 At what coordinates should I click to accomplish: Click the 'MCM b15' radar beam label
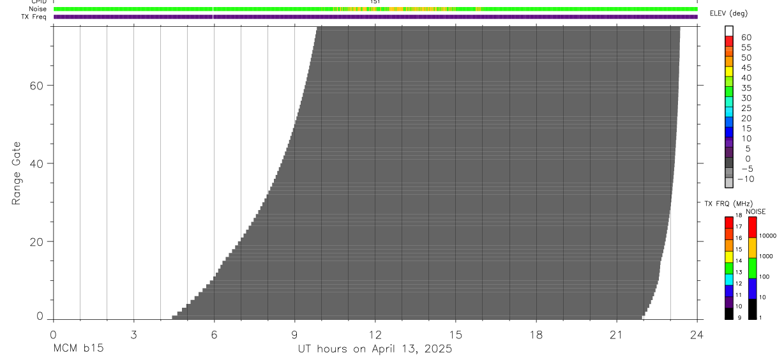click(79, 349)
